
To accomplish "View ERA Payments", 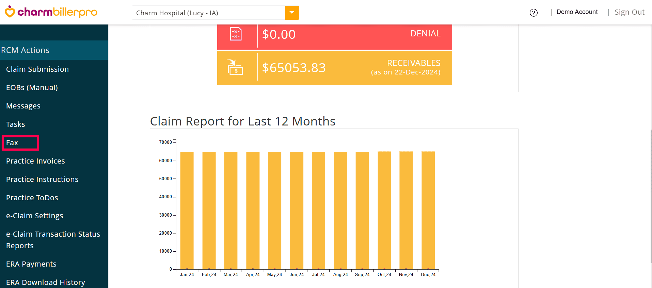I will pos(31,264).
